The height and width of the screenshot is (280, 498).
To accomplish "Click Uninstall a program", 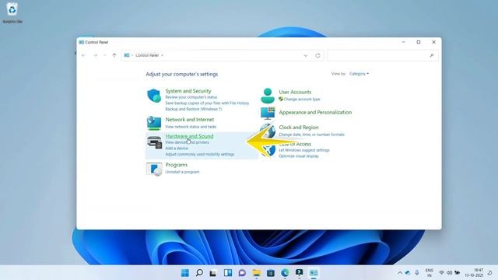I will coord(182,172).
